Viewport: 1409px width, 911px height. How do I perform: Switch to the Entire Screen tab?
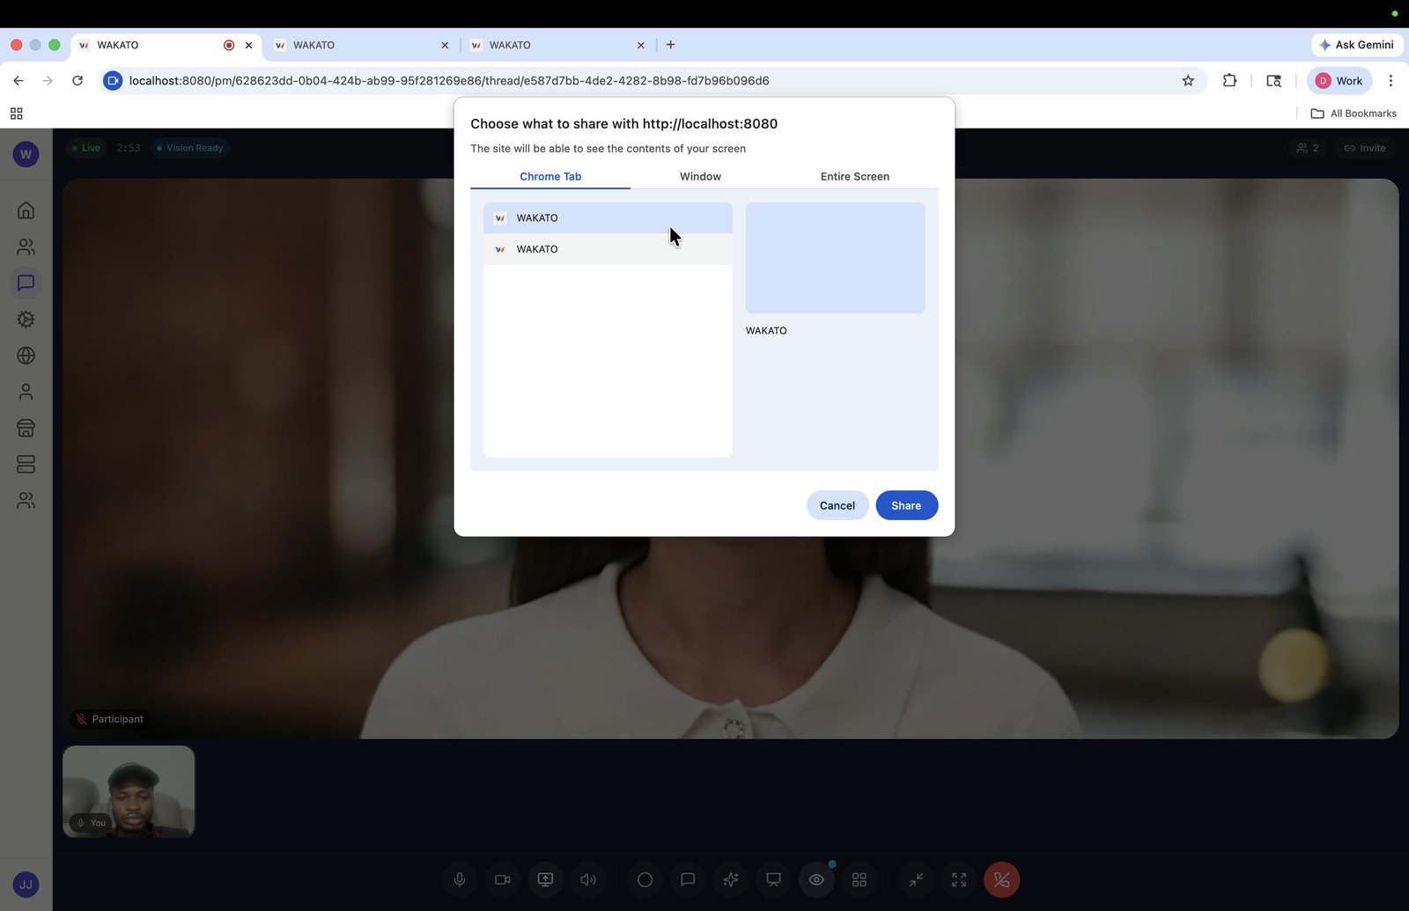coord(854,176)
